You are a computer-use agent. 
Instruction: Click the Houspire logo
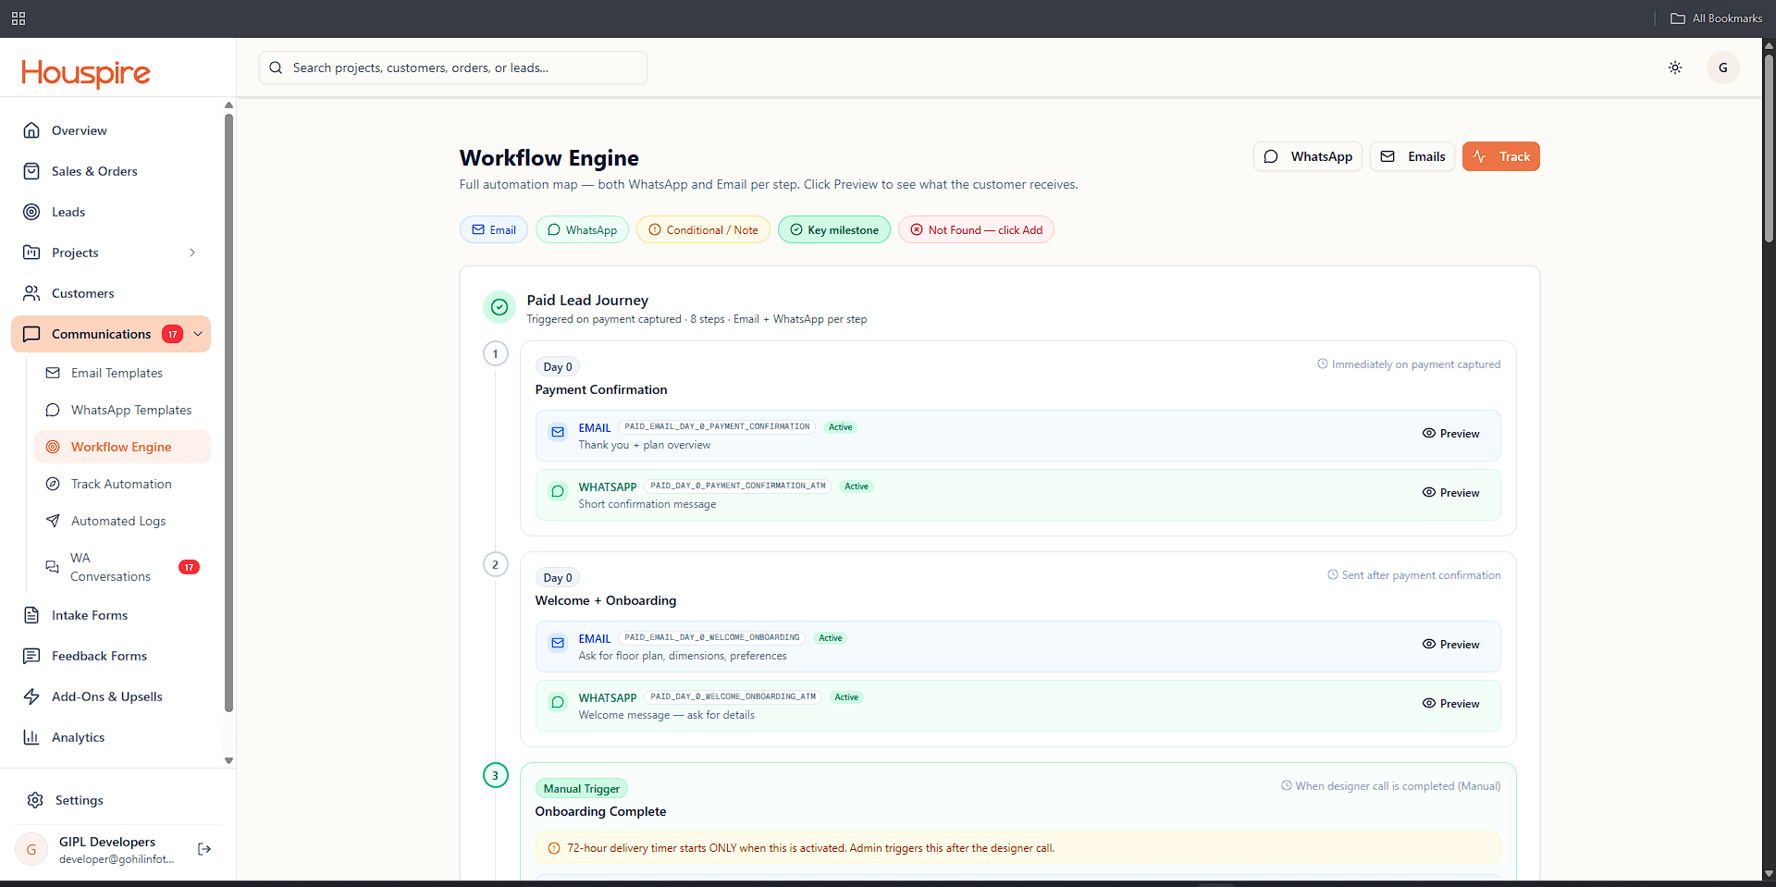tap(85, 72)
